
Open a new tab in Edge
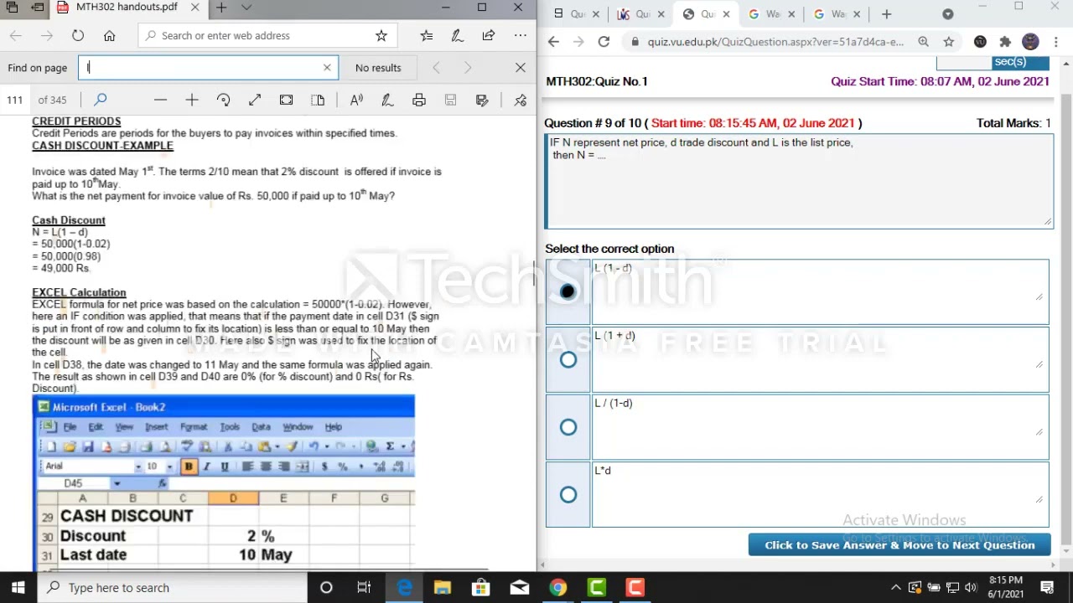pos(221,8)
